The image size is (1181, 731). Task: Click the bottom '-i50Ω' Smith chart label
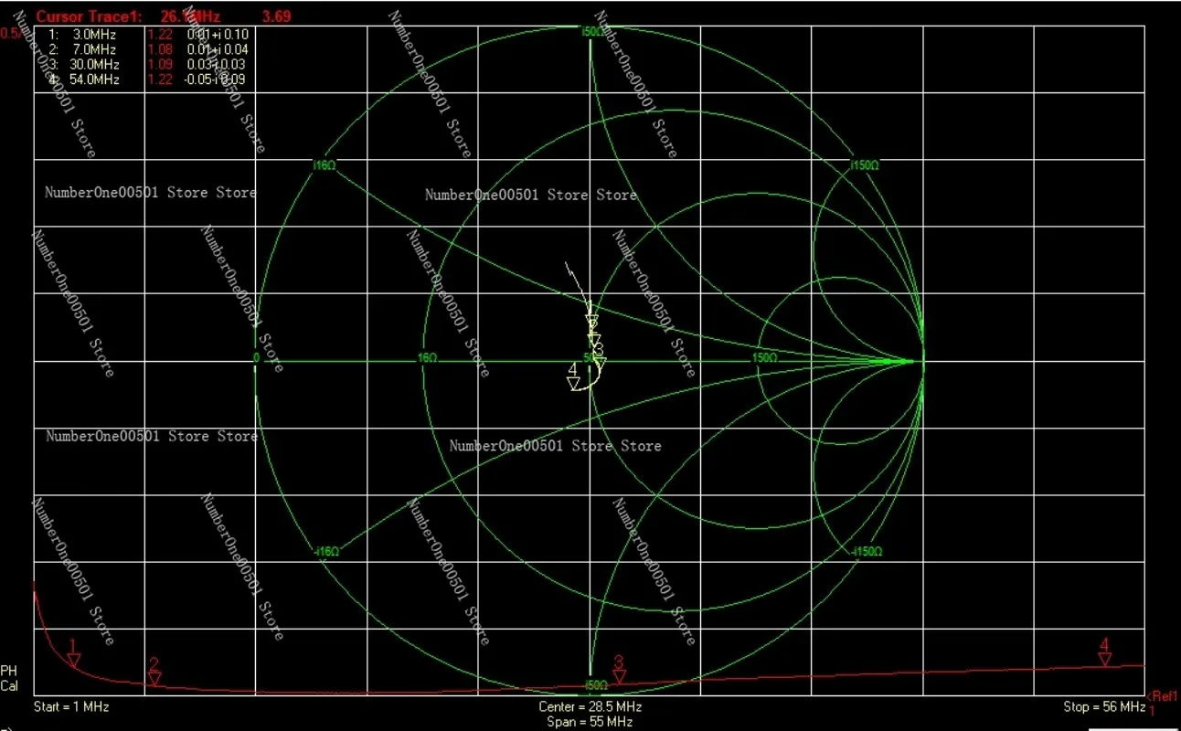click(595, 685)
